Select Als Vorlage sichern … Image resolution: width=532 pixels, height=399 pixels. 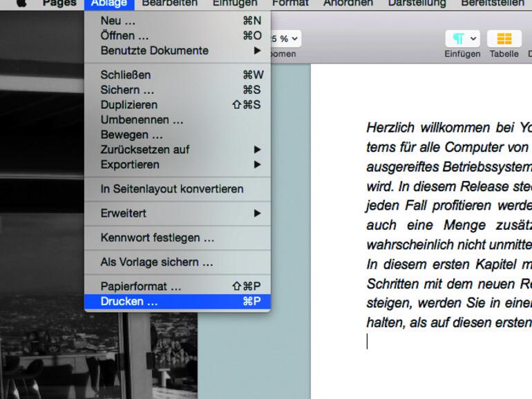(x=178, y=262)
